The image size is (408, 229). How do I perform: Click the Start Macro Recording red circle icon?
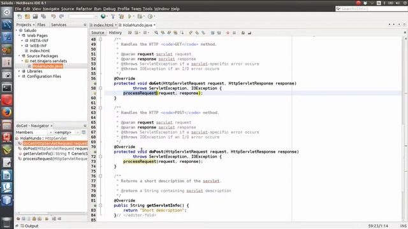coord(228,32)
